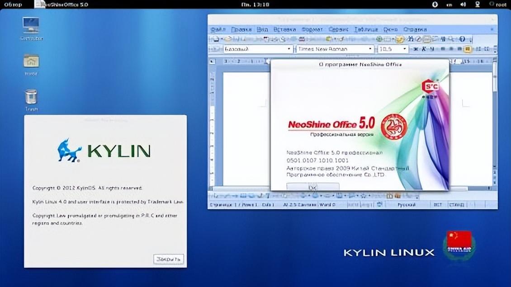
Task: Click the Find binoculars icon
Action: click(411, 39)
